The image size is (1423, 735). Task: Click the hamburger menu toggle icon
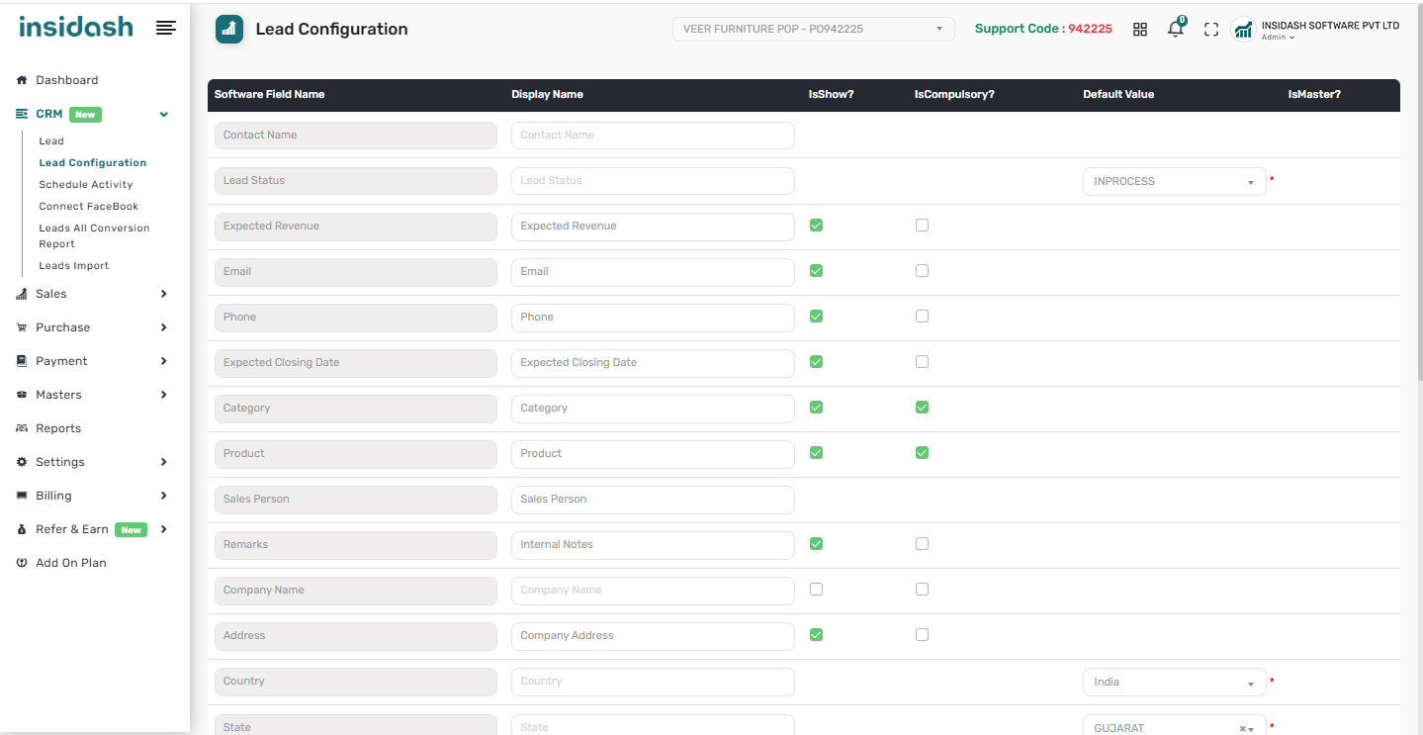click(x=166, y=28)
